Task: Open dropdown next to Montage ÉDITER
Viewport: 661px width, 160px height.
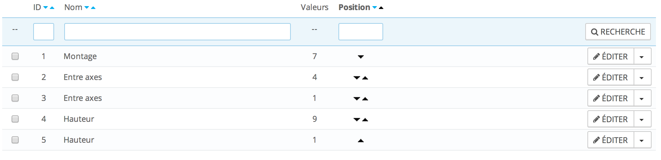Action: tap(642, 57)
